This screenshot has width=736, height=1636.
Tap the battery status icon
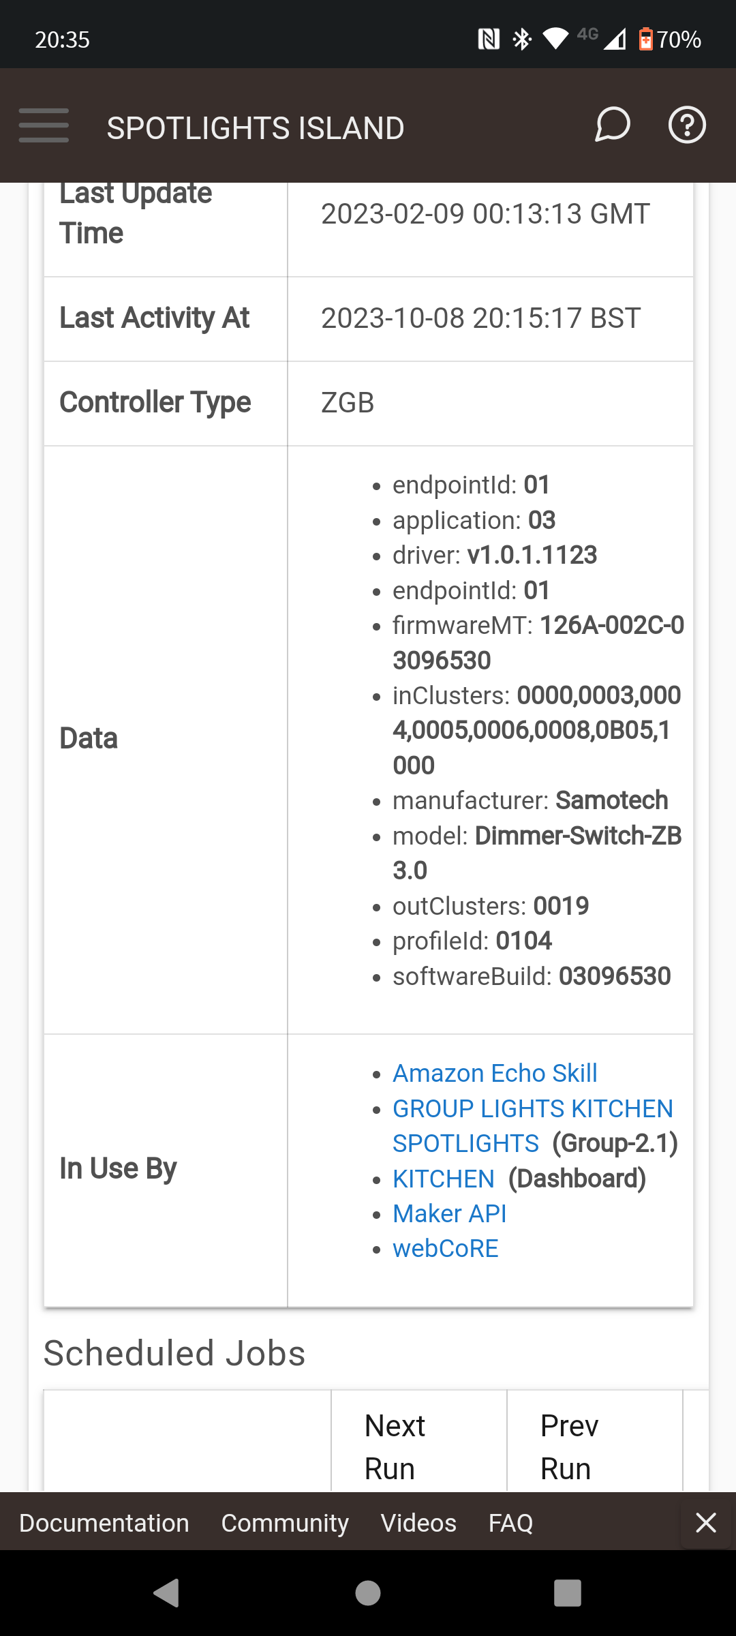pyautogui.click(x=645, y=40)
